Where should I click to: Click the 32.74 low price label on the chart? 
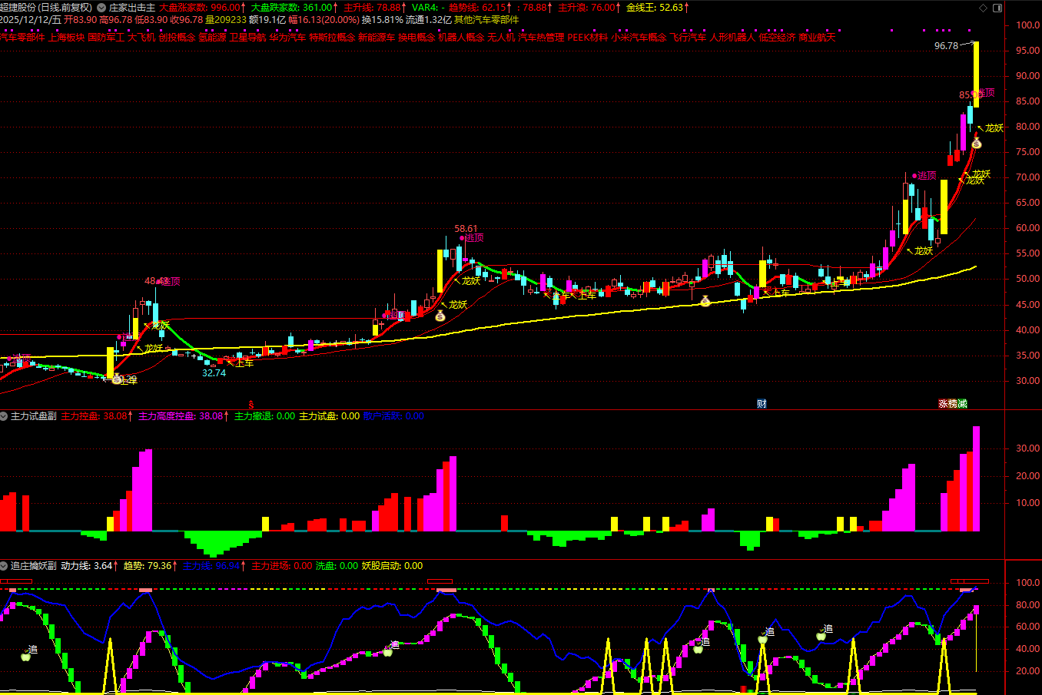(x=214, y=373)
